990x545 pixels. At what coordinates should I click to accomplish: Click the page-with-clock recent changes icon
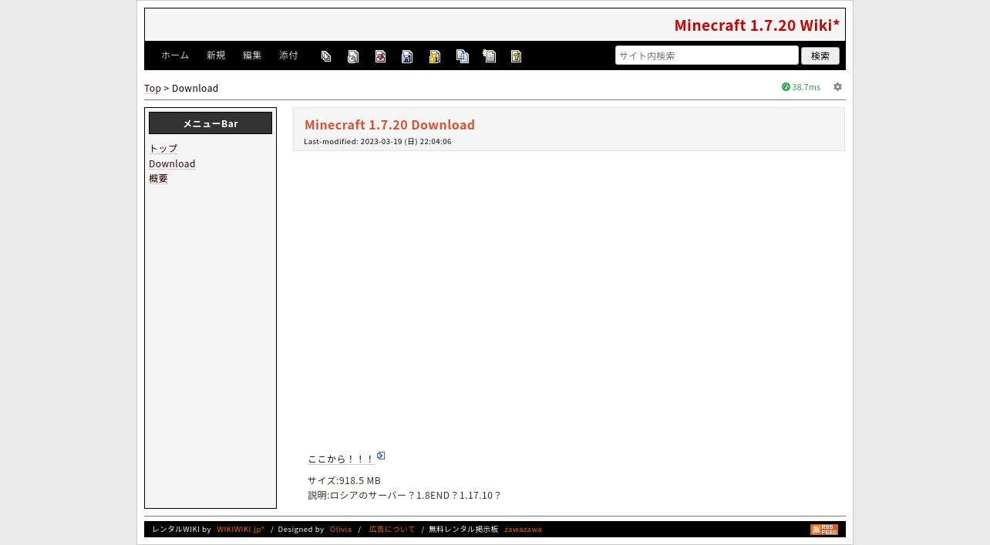(x=353, y=56)
